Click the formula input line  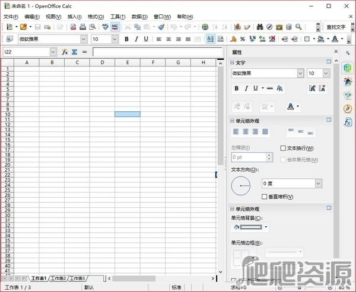[x=158, y=52]
